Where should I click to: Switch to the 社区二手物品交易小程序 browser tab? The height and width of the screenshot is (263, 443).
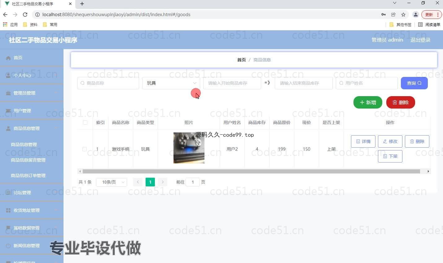tap(37, 4)
